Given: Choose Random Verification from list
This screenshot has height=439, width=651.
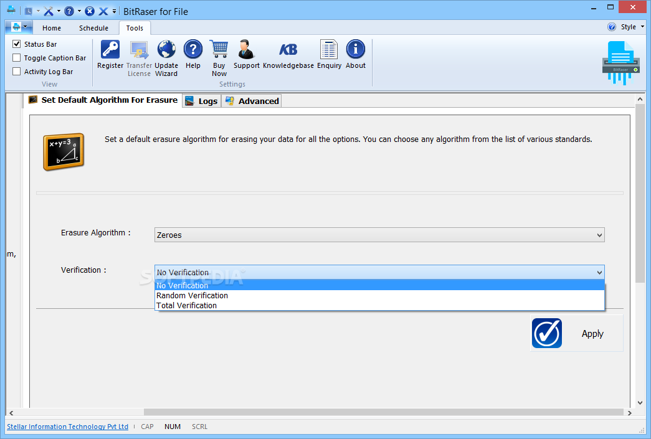Looking at the screenshot, I should (x=379, y=295).
